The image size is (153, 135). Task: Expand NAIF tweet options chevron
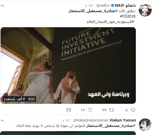click(x=2, y=6)
